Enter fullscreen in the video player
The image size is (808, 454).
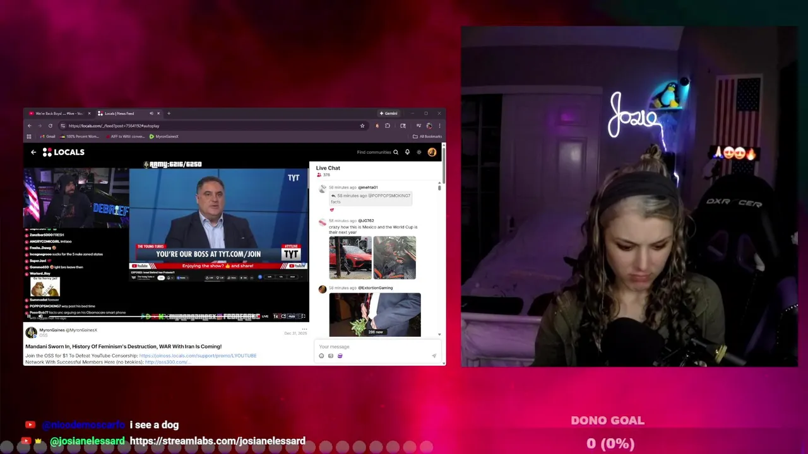303,317
